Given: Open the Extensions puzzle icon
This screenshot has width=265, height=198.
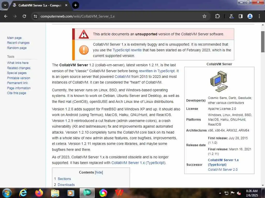Looking at the screenshot, I should click(x=217, y=16).
